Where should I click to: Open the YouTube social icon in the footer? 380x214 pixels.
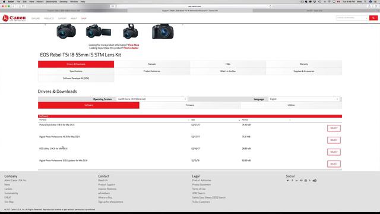click(x=301, y=181)
